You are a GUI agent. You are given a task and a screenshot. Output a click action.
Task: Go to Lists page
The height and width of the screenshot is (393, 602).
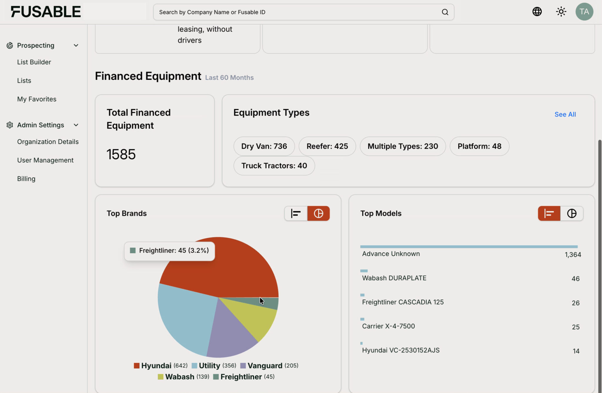coord(24,80)
